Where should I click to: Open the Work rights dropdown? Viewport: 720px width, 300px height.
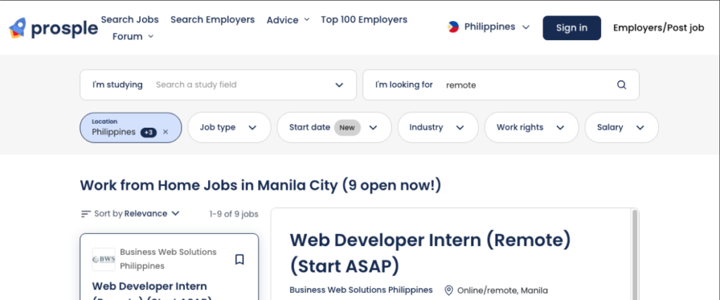[530, 128]
